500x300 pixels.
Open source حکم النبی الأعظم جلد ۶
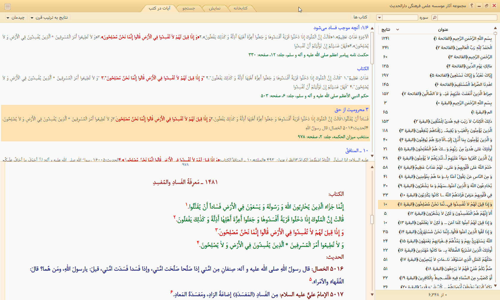coord(315,96)
